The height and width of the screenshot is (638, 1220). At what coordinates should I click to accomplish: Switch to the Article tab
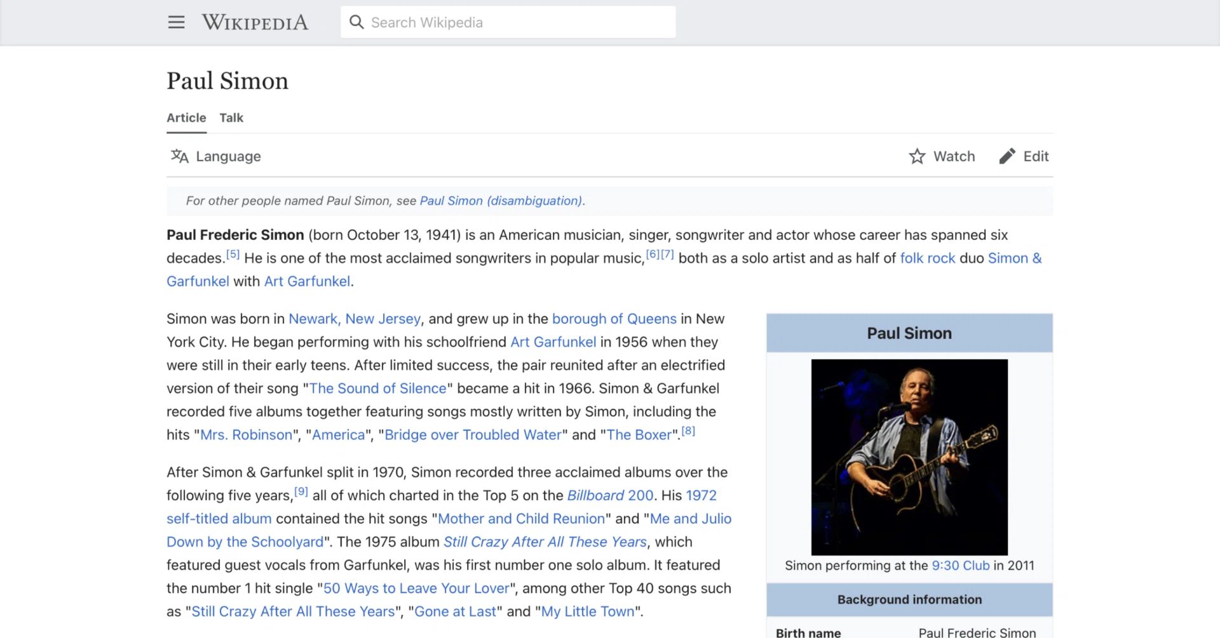pos(186,117)
